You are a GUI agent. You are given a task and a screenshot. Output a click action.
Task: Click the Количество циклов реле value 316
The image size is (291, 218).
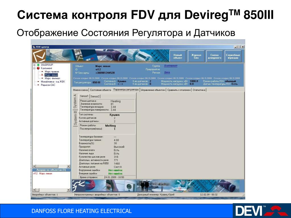(x=116, y=157)
